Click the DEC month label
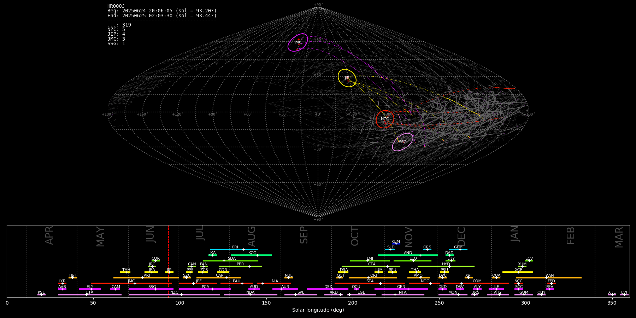 pyautogui.click(x=461, y=236)
